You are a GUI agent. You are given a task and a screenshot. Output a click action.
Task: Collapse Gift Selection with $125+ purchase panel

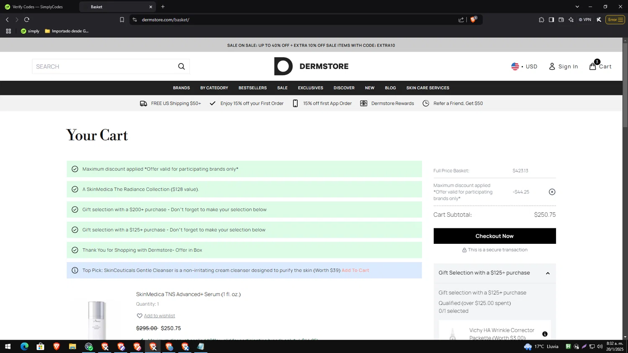[548, 273]
